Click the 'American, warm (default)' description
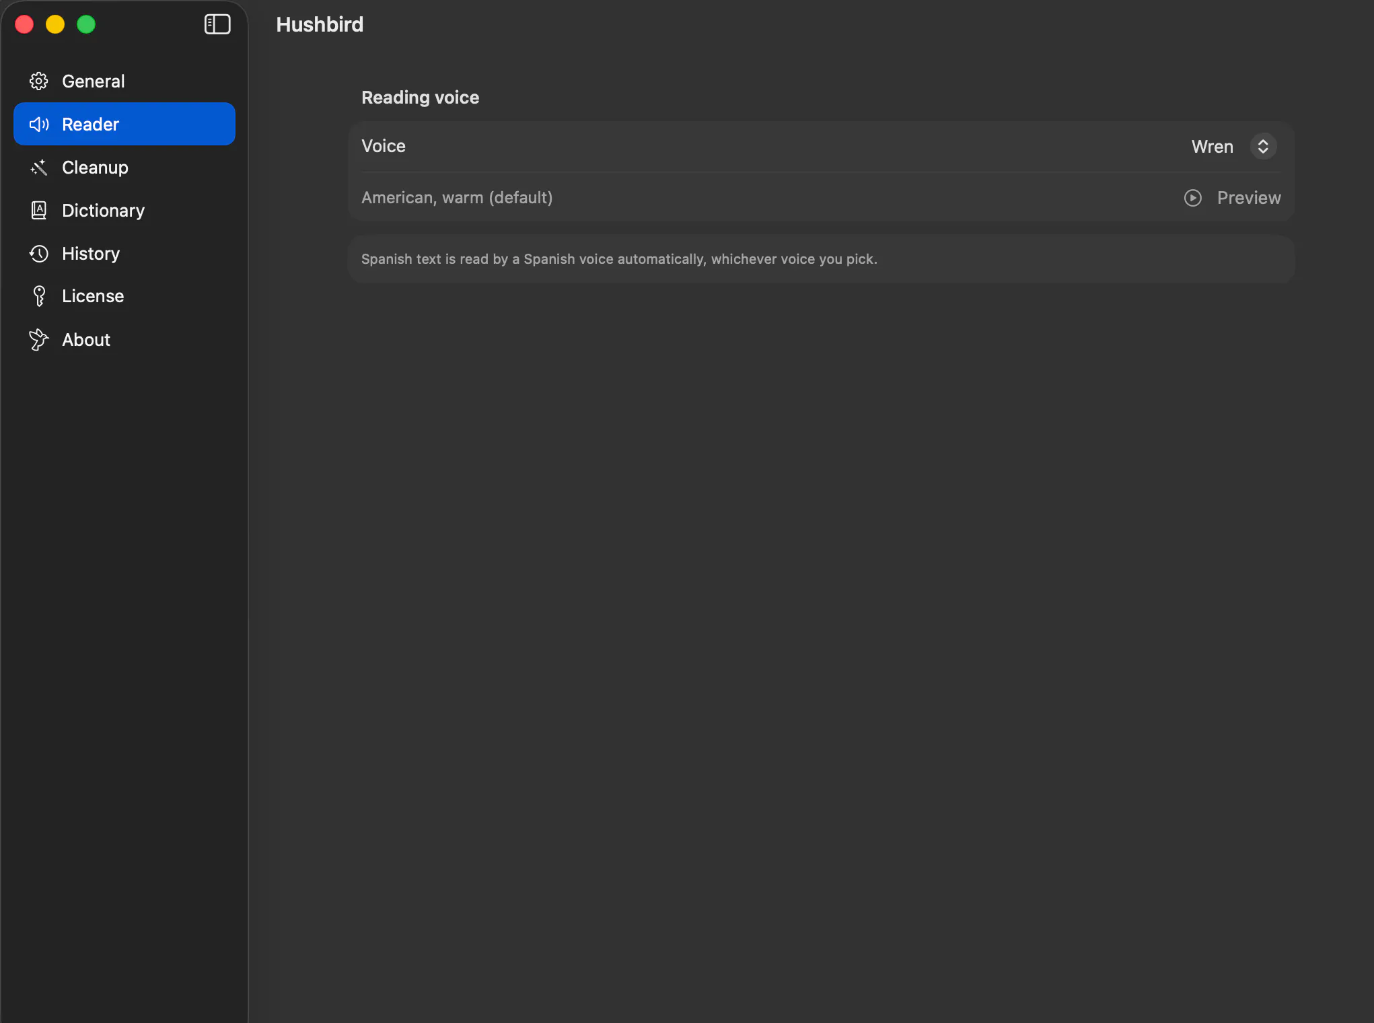Image resolution: width=1374 pixels, height=1023 pixels. tap(457, 197)
